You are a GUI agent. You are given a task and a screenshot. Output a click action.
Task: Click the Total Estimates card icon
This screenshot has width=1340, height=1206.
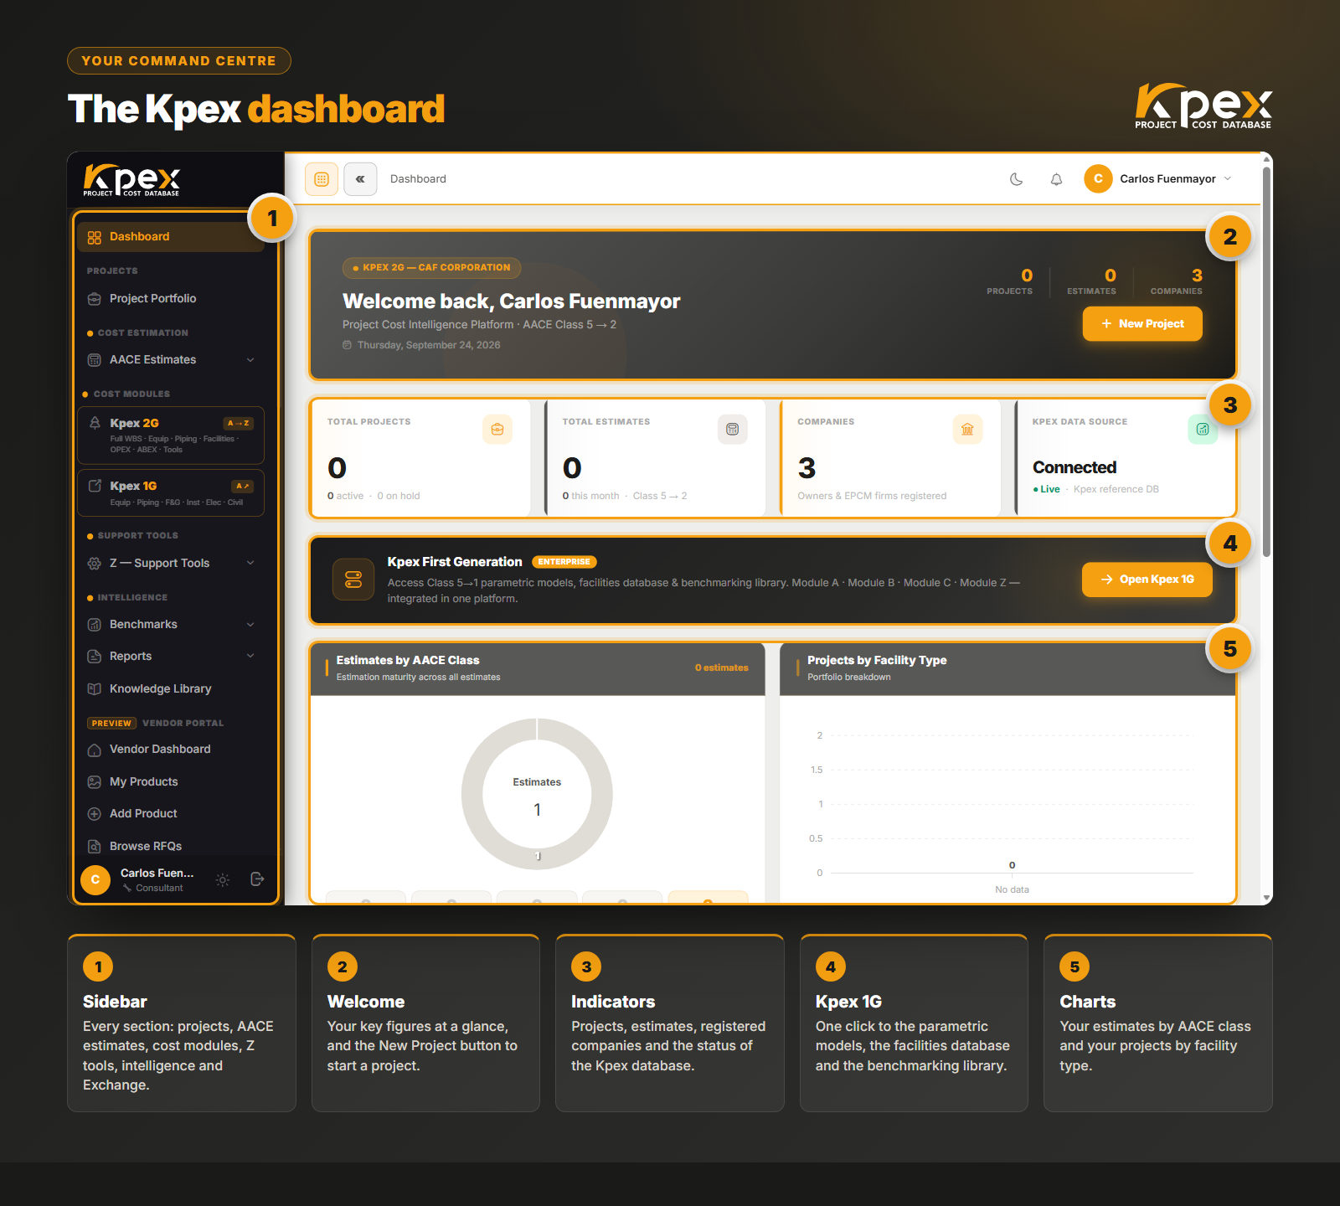(x=733, y=430)
